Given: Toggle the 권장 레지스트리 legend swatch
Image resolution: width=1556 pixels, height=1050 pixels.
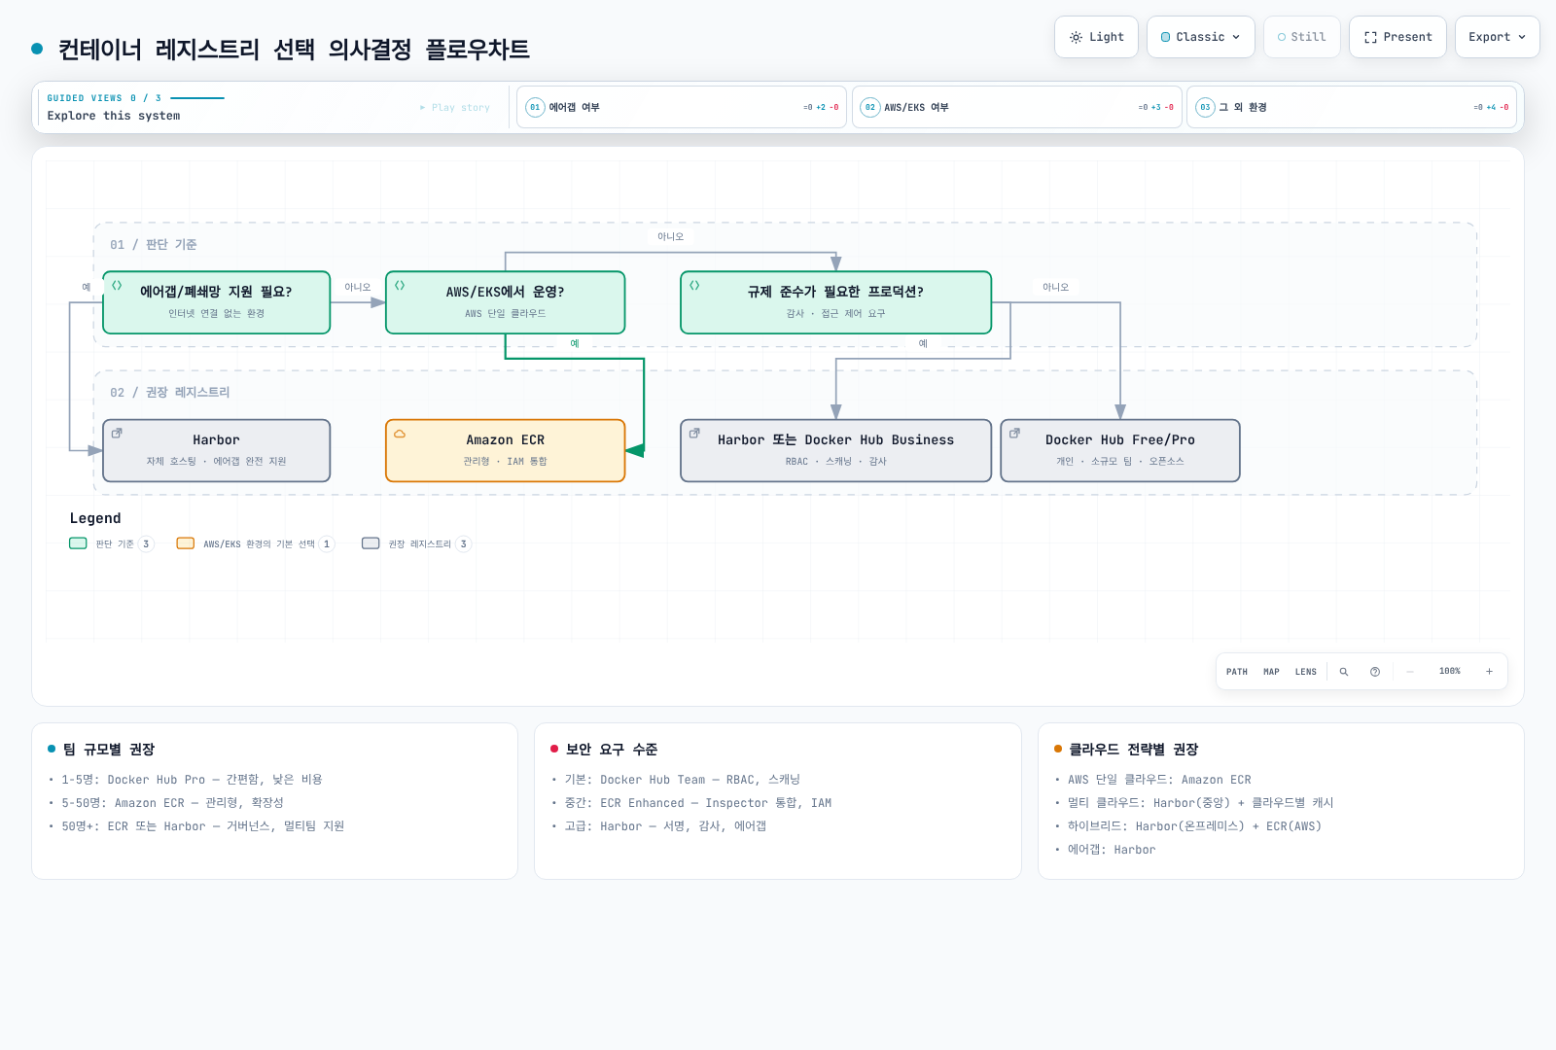Looking at the screenshot, I should click(x=371, y=543).
